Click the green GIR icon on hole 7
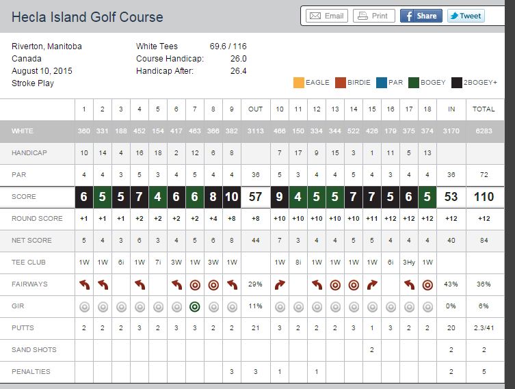Viewport: 515px width, 389px height. 195,306
